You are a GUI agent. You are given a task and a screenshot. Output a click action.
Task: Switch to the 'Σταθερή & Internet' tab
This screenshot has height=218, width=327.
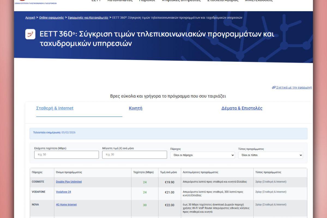click(55, 108)
